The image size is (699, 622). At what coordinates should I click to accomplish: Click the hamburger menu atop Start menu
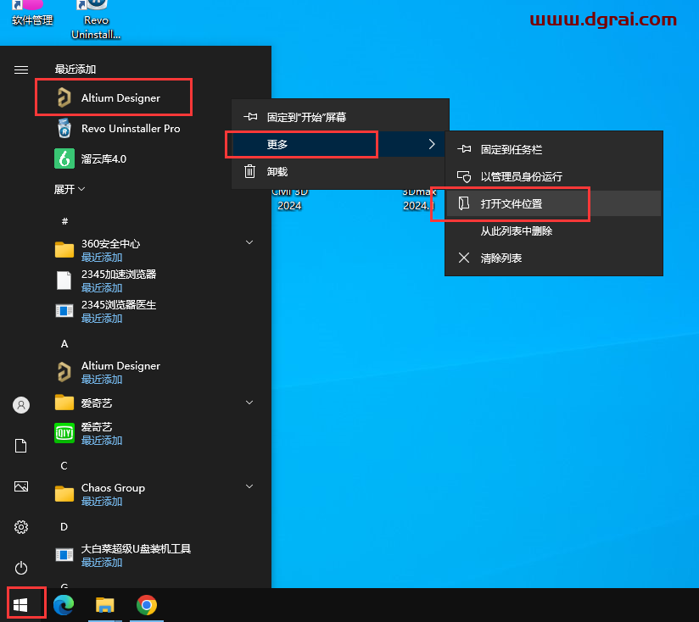[x=20, y=69]
